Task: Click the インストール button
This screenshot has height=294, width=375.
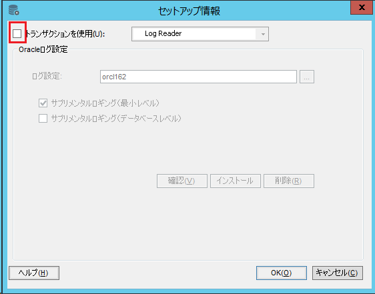Action: point(236,181)
